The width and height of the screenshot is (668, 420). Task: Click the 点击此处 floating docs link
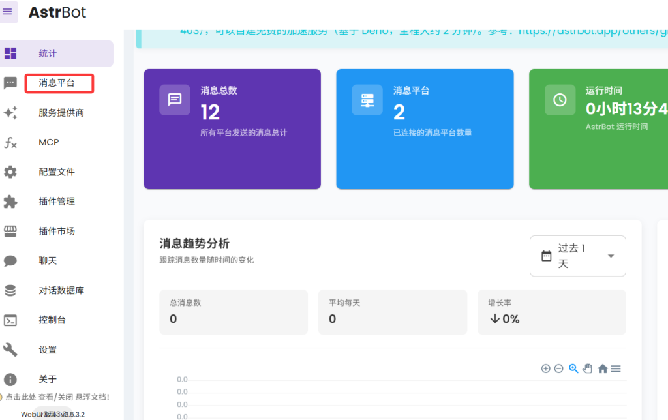(x=20, y=397)
